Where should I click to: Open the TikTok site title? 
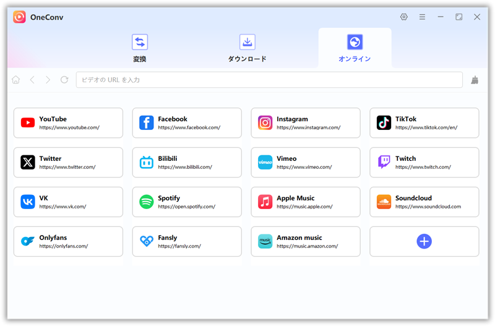click(406, 119)
